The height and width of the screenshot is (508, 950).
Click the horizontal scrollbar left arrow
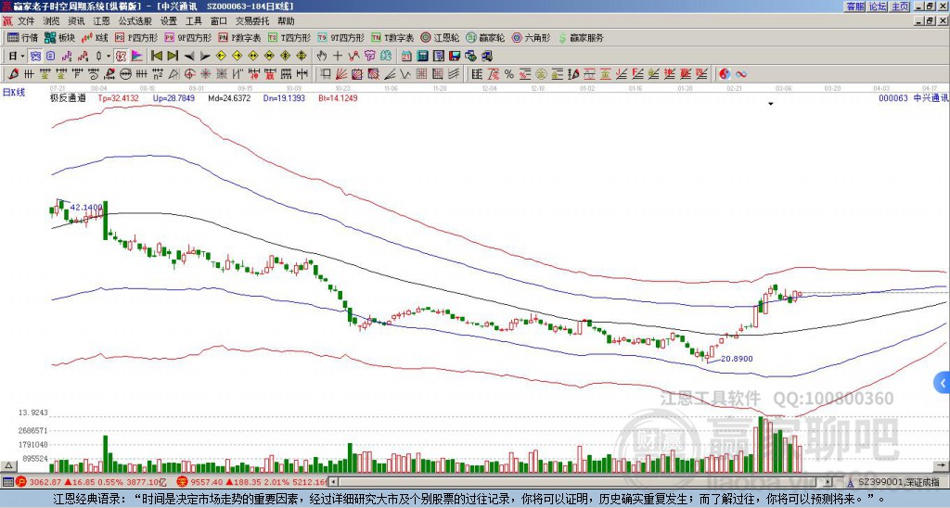tap(333, 482)
